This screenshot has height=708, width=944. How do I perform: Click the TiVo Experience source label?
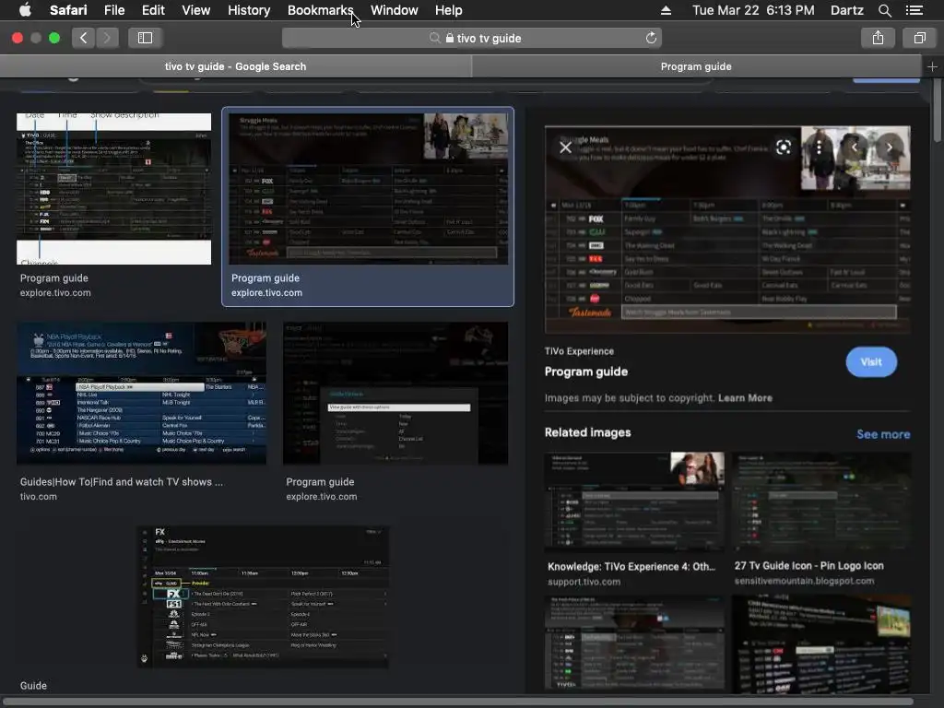tap(579, 351)
